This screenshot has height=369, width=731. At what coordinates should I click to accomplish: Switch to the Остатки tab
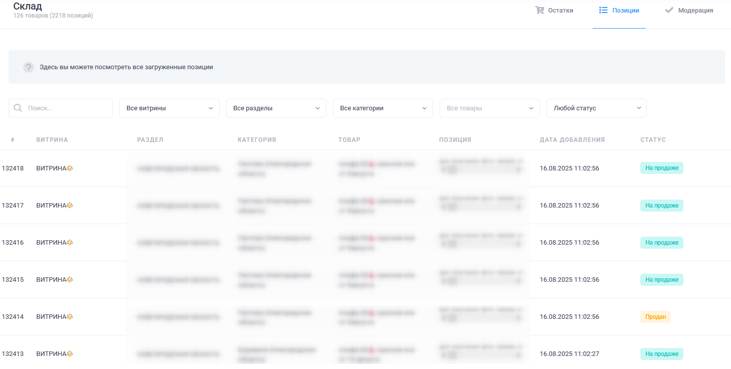[x=555, y=11]
